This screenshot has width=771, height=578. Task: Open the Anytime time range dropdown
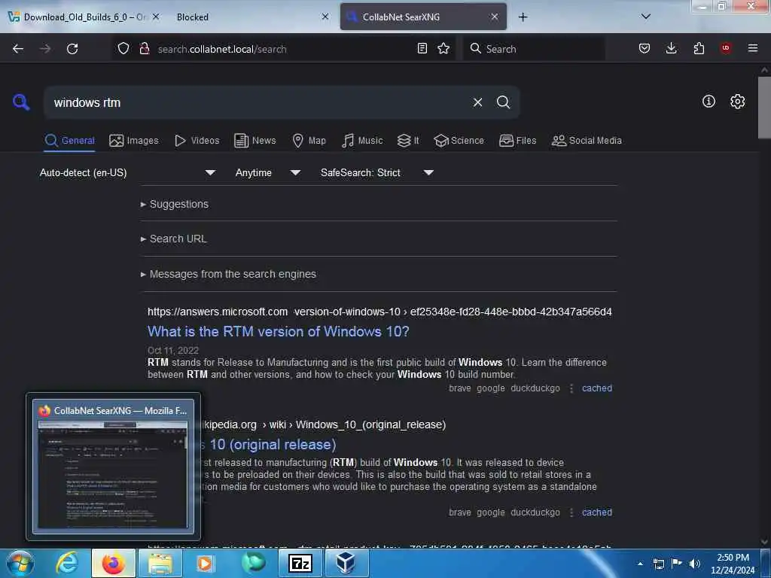(267, 172)
